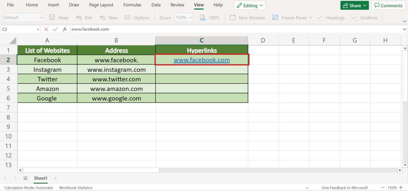Open the www.facebook.com hyperlink in cell C2
This screenshot has width=408, height=191.
[202, 60]
